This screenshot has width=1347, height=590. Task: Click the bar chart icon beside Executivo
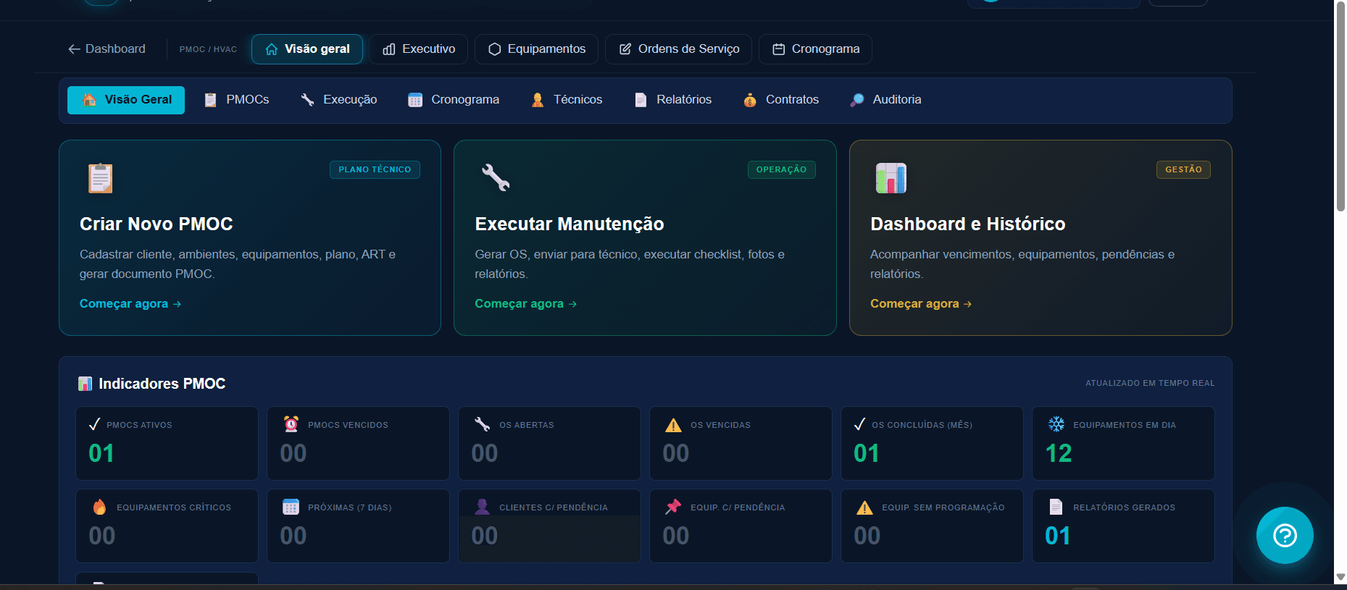pos(389,49)
